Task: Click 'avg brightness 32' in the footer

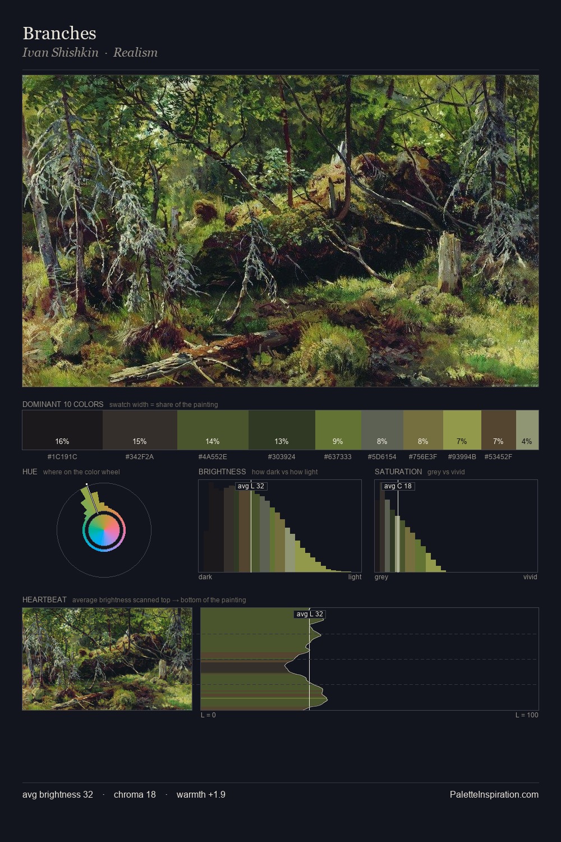Action: [x=58, y=794]
